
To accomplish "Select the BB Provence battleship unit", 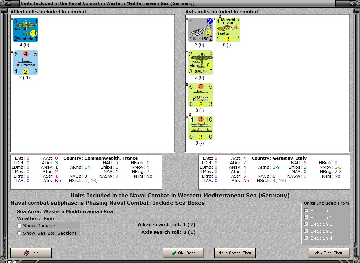I will [x=25, y=62].
